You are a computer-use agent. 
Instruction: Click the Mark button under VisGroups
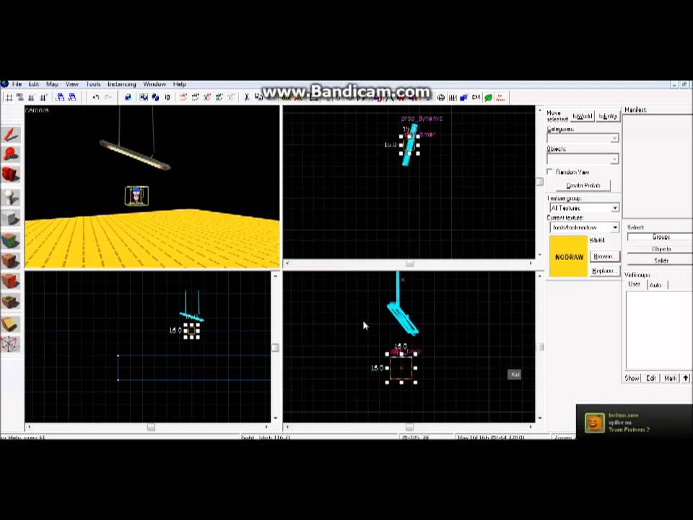(671, 378)
